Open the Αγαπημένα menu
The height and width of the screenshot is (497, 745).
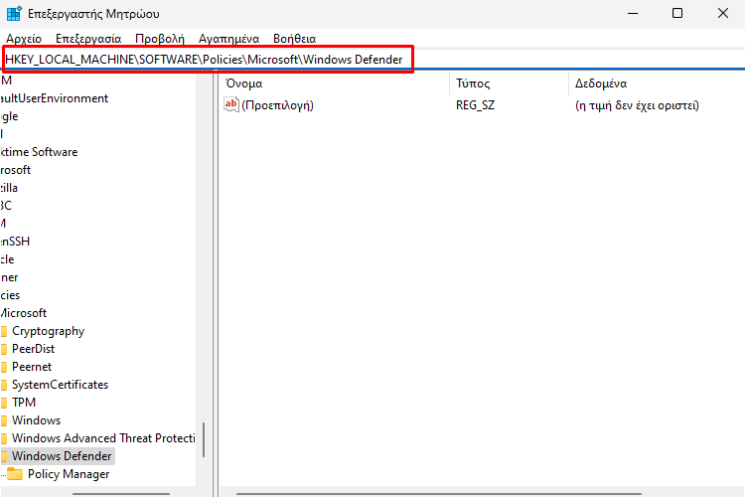228,39
